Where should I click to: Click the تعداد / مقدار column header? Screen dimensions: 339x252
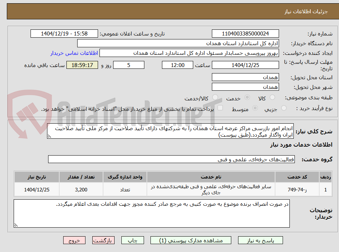[x=81, y=177]
